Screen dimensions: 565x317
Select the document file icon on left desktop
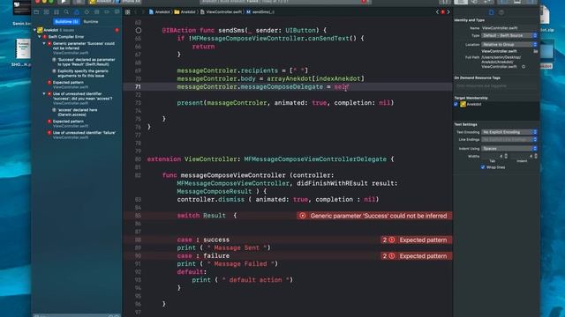tap(23, 49)
